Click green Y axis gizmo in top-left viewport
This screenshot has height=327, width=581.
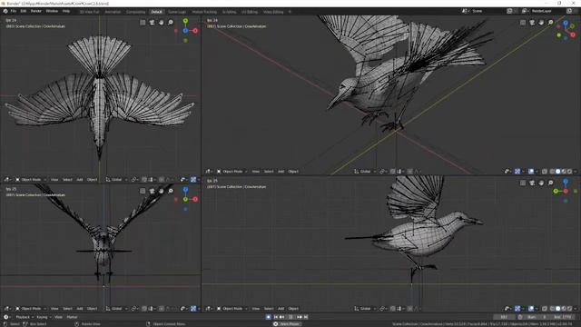pos(185,21)
